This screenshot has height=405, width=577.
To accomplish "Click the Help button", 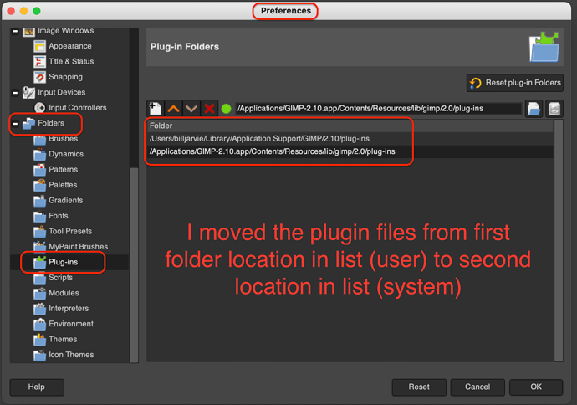I will (37, 387).
